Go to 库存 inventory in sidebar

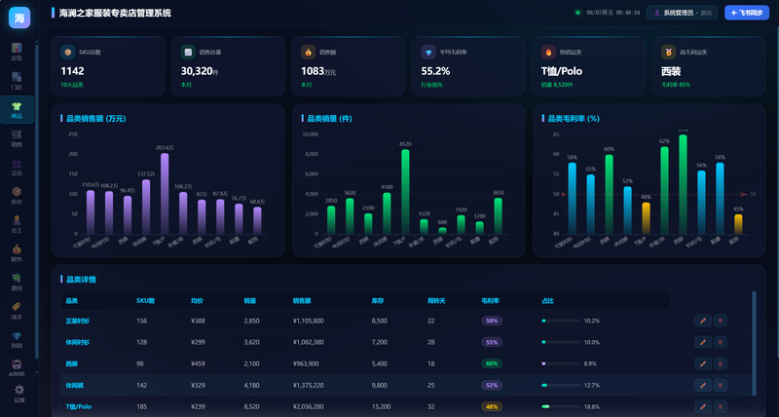tap(17, 195)
